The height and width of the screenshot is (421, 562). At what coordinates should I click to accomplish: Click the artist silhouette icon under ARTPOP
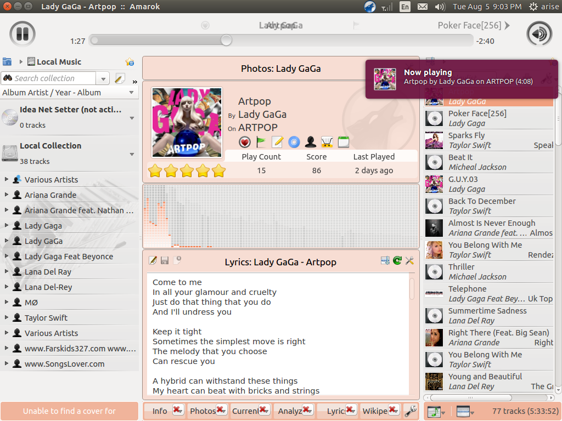pos(311,142)
